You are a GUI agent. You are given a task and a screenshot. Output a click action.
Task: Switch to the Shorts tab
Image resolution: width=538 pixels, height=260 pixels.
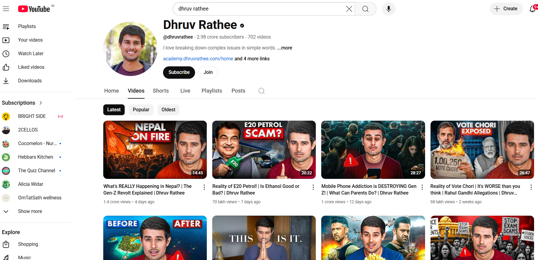pos(161,91)
